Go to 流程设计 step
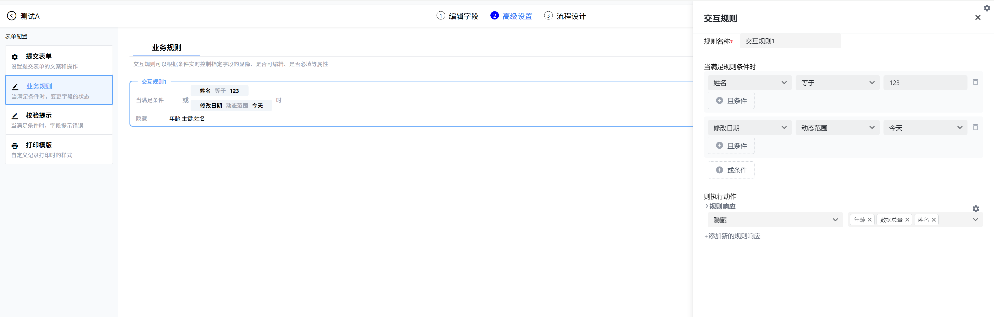This screenshot has height=317, width=994. point(571,16)
